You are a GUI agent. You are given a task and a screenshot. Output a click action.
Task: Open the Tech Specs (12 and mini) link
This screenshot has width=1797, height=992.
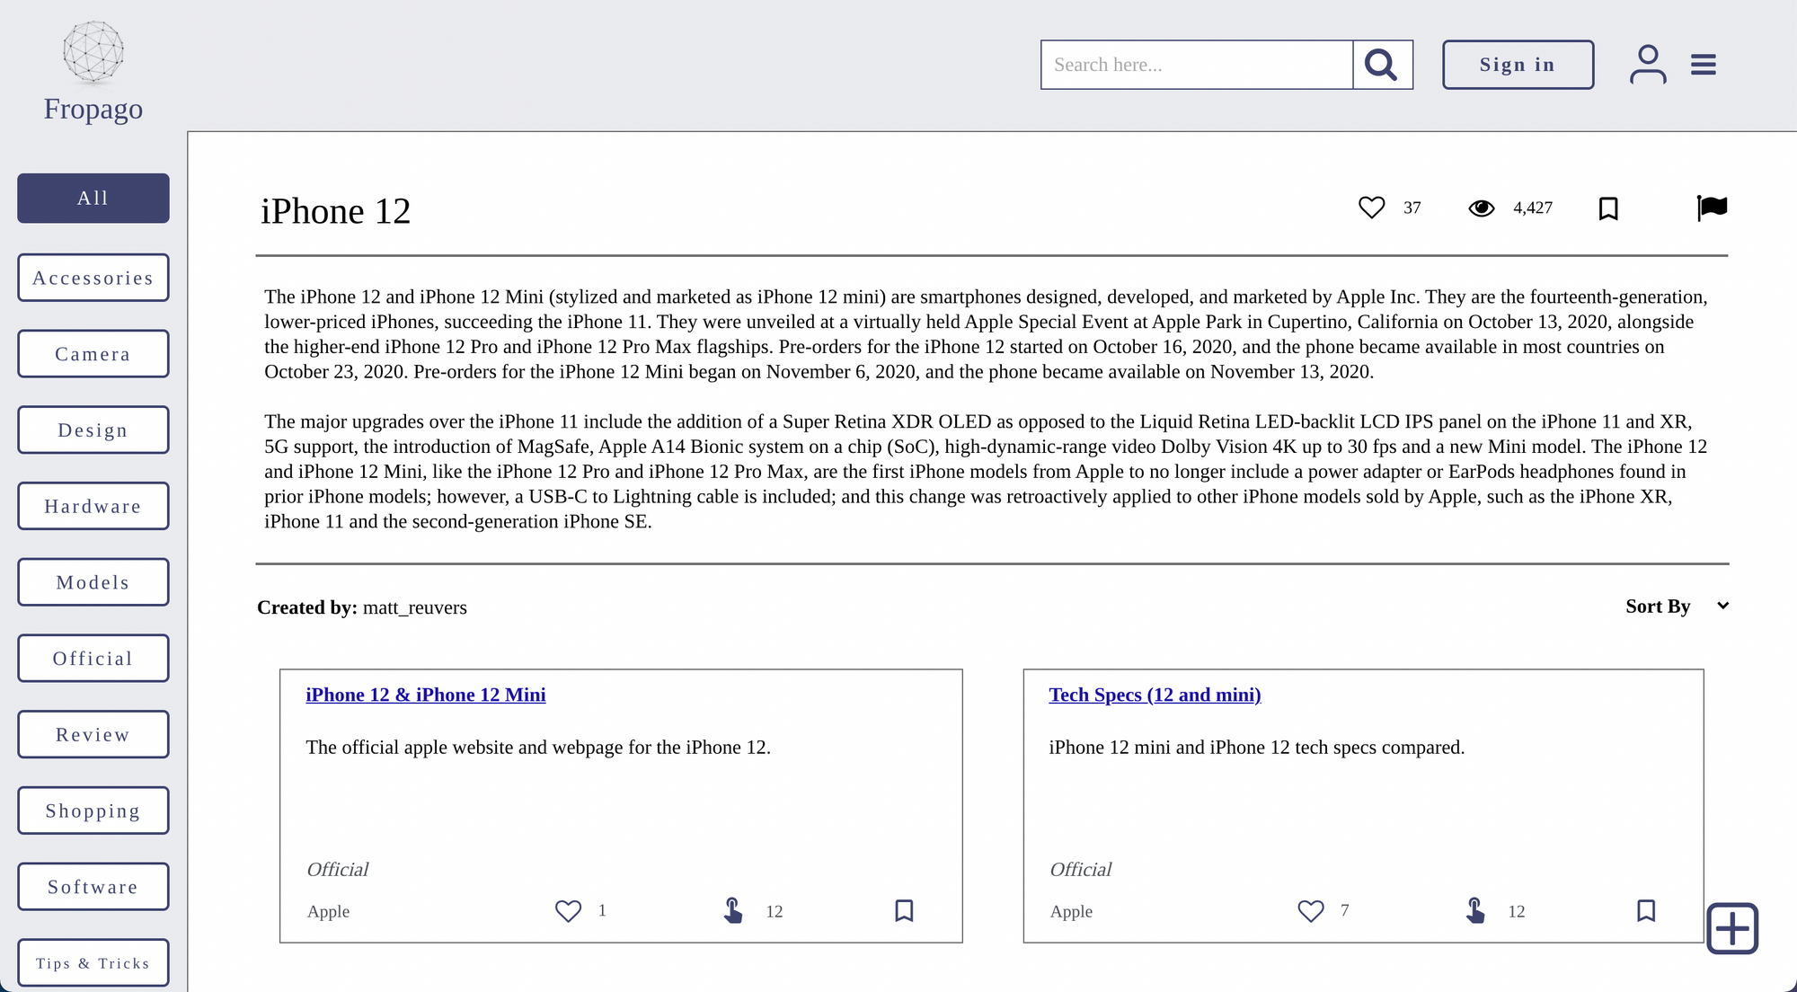point(1155,695)
